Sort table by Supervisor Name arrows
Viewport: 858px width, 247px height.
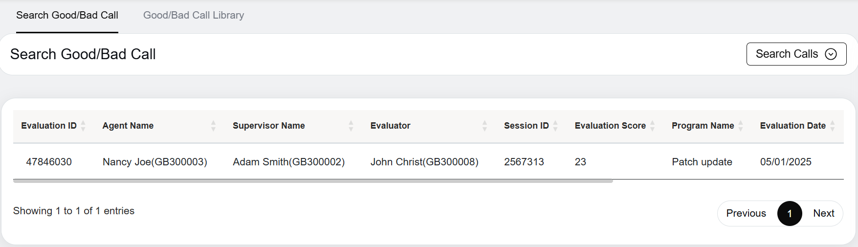[351, 126]
